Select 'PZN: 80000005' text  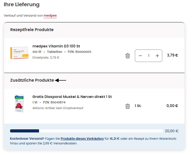pos(80,52)
